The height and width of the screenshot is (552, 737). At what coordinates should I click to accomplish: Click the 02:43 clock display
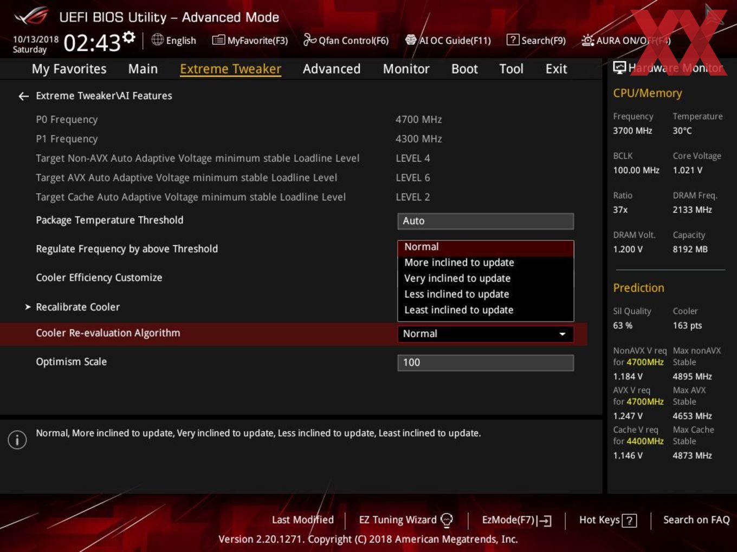pos(92,42)
